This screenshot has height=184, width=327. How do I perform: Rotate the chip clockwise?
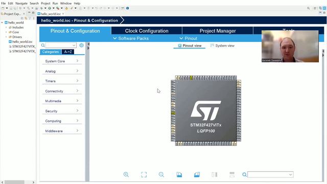(x=179, y=174)
